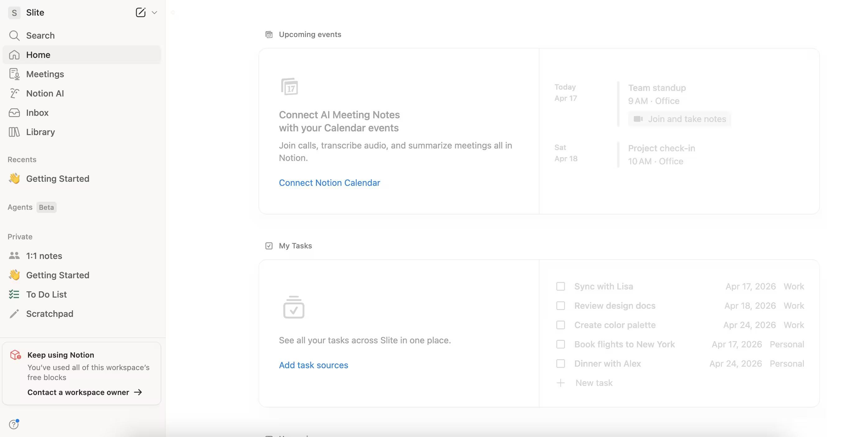Expand the chevron next to compose icon

point(154,12)
